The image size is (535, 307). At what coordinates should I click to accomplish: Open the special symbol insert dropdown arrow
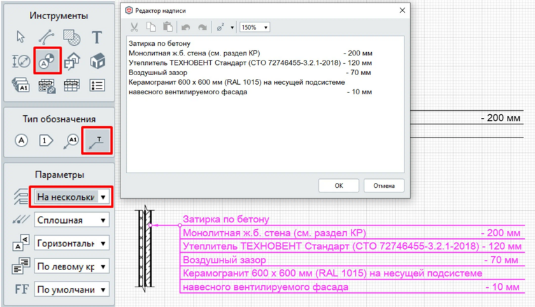[x=232, y=27]
